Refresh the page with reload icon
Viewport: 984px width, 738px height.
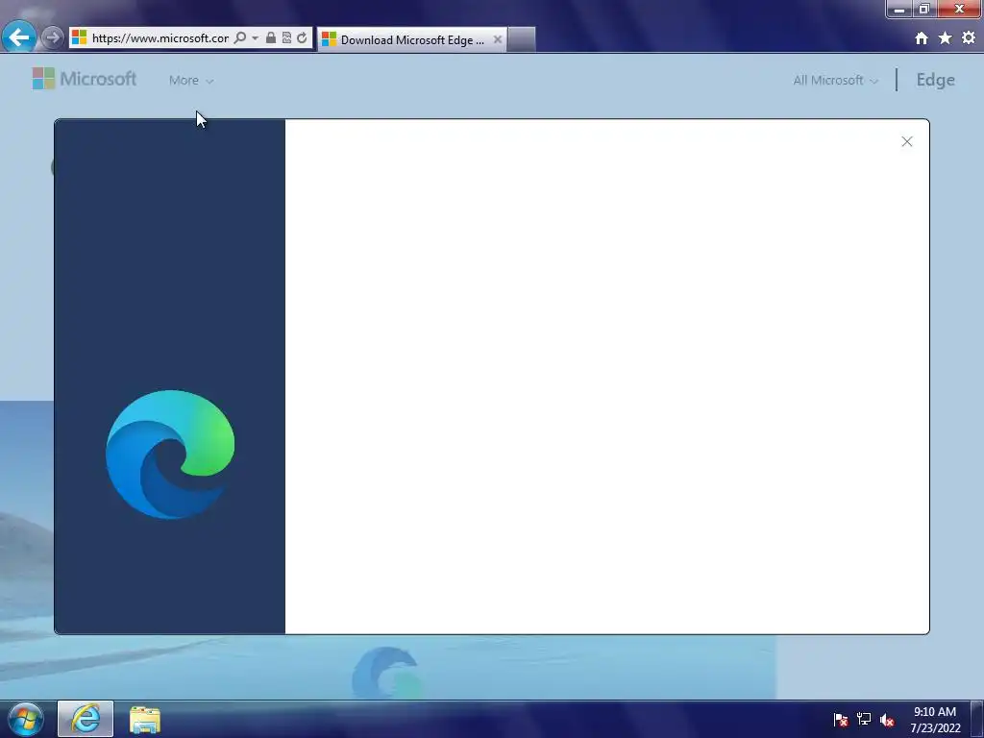(x=302, y=37)
